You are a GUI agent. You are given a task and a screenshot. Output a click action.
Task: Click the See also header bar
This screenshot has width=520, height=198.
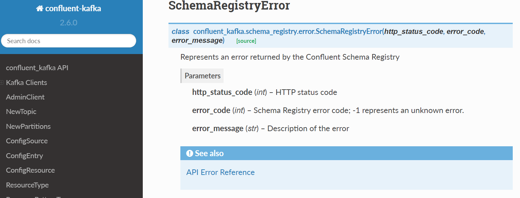click(x=346, y=153)
